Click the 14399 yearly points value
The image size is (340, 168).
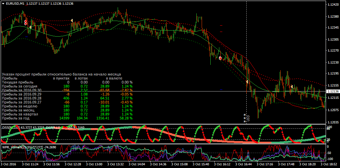[x=64, y=118]
